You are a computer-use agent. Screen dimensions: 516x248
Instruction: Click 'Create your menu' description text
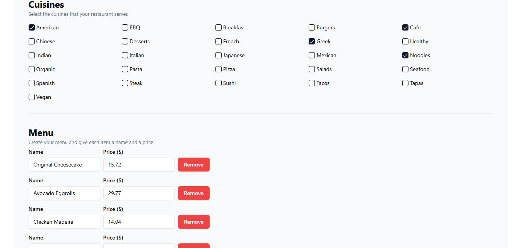(91, 143)
